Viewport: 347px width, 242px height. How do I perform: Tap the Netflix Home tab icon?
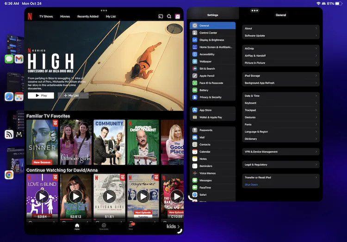77,226
